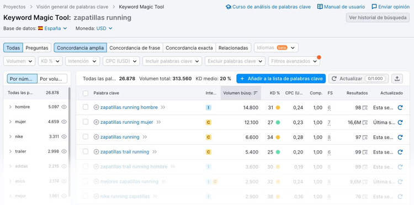Switch to Preguntas tab
This screenshot has height=205, width=414.
[x=37, y=48]
